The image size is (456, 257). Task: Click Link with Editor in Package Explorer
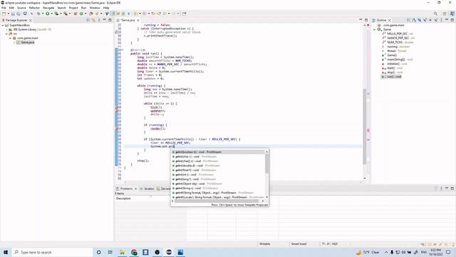tap(93, 20)
